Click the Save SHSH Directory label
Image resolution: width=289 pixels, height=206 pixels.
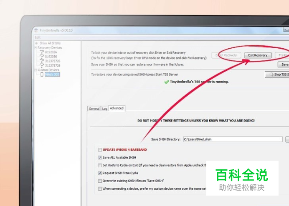coord(166,139)
